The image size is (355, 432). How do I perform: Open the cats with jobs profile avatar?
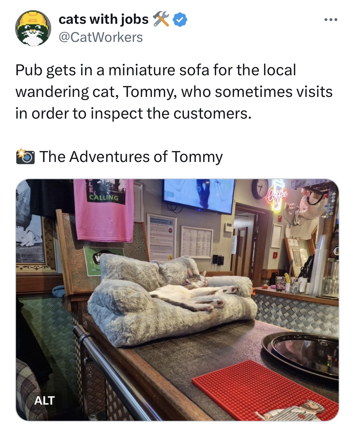coord(33,28)
